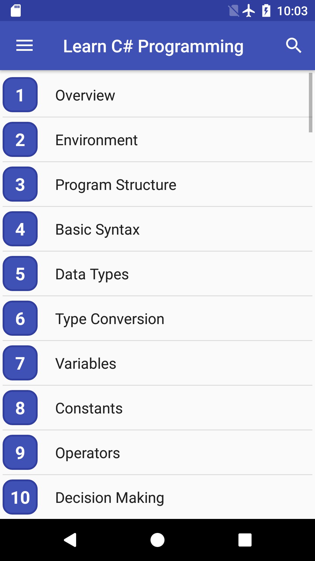Open the Basic Syntax lesson
The image size is (315, 561).
click(97, 229)
